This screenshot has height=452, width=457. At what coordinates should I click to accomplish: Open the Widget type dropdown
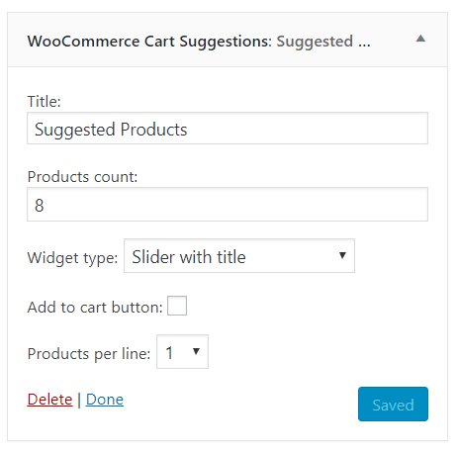239,256
